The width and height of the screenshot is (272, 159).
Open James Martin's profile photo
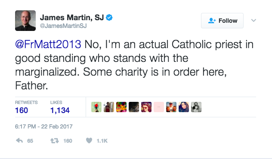[x=25, y=21]
